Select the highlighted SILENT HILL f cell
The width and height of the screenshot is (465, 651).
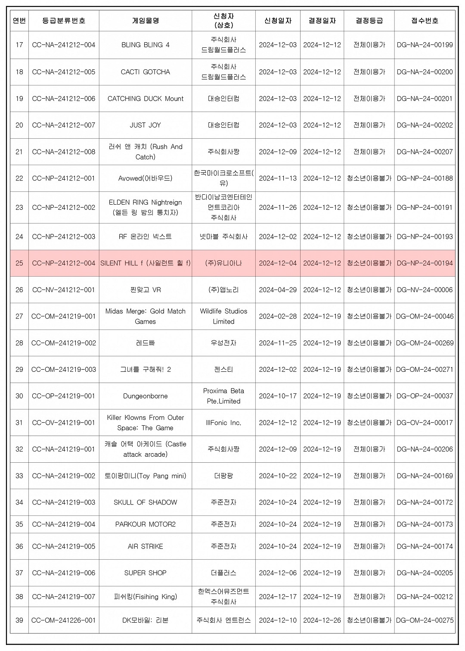pyautogui.click(x=146, y=263)
